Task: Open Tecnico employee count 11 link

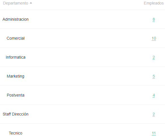Action: (x=154, y=133)
